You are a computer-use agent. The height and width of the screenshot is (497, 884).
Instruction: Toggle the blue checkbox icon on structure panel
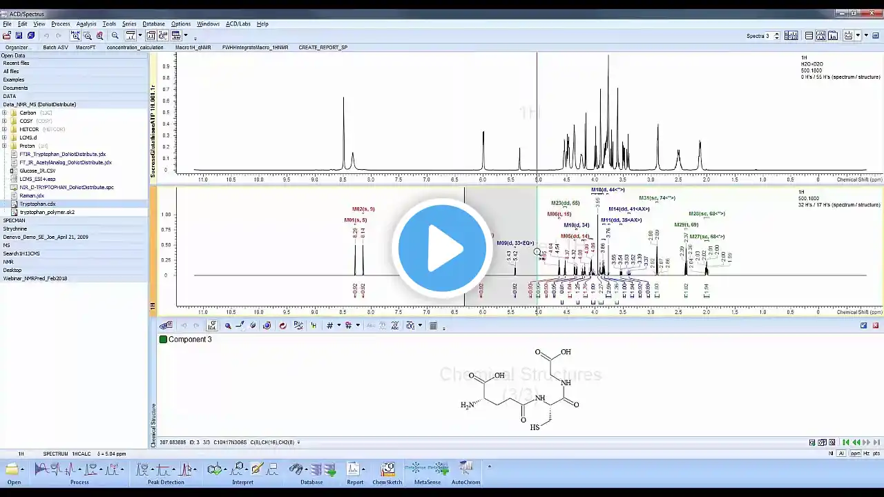[863, 326]
